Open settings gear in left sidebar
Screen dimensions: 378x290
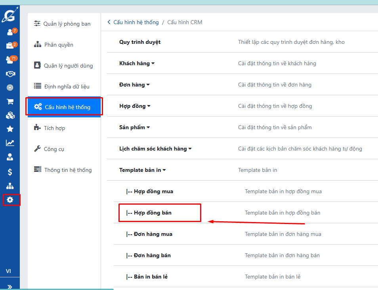pyautogui.click(x=10, y=200)
